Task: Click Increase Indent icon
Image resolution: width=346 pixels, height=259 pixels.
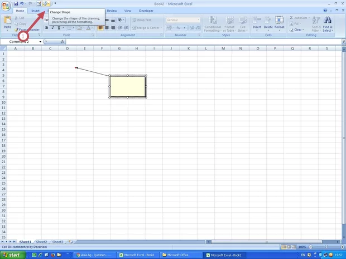Action: (127, 28)
